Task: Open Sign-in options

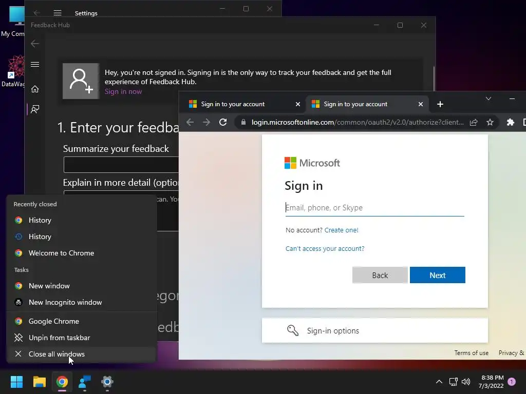Action: [374, 331]
